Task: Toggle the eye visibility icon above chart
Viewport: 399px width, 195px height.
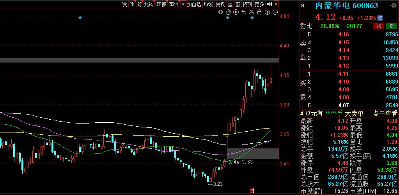Action: (220, 12)
